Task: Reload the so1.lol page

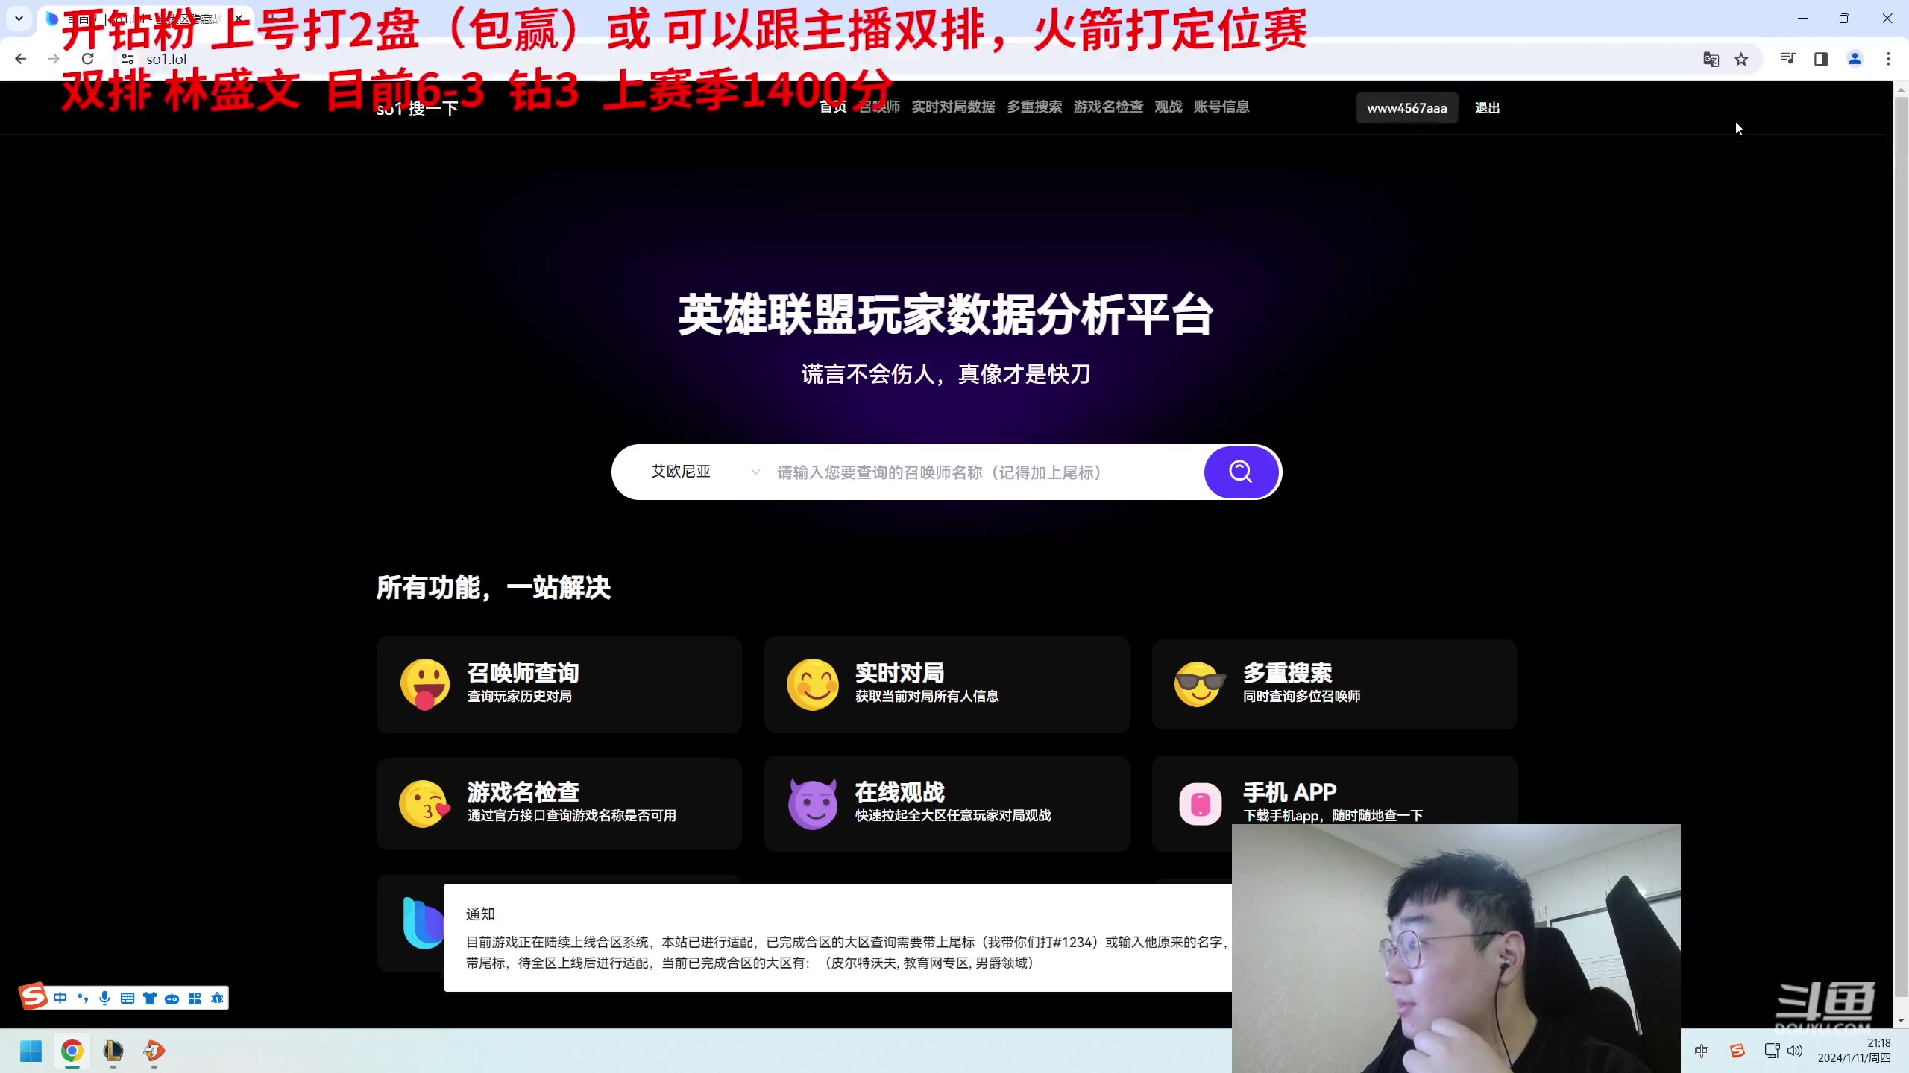Action: pyautogui.click(x=87, y=59)
